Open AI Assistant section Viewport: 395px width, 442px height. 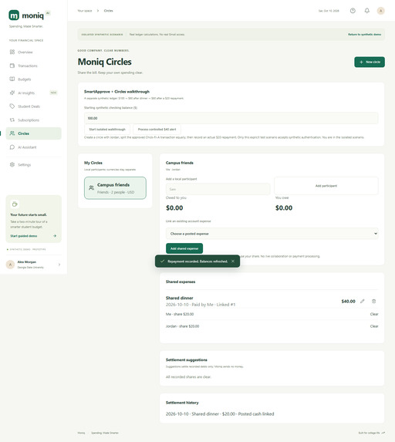[x=34, y=147]
